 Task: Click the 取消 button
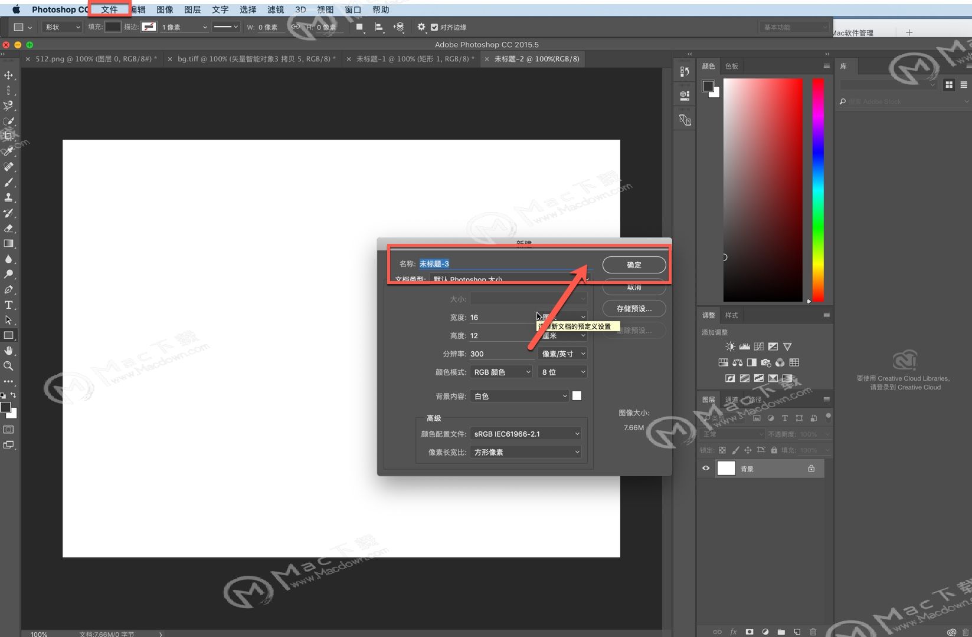point(634,287)
